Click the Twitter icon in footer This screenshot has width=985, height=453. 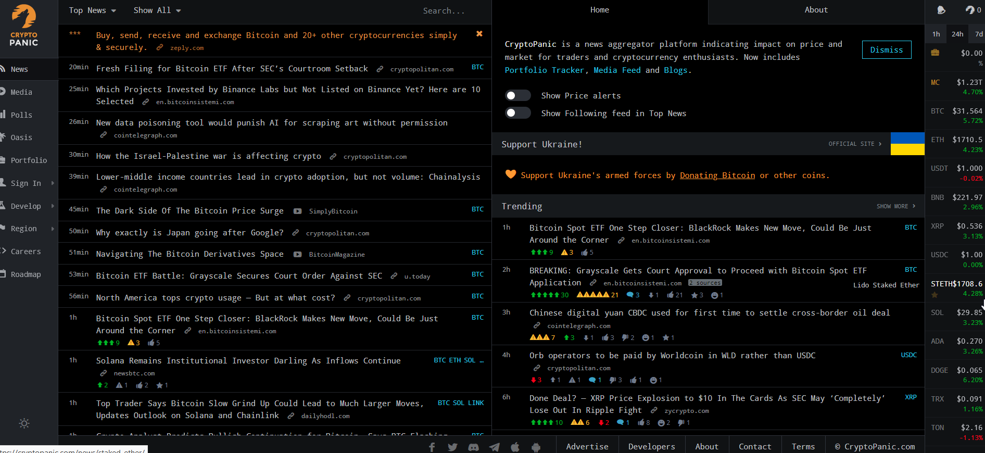coord(452,447)
